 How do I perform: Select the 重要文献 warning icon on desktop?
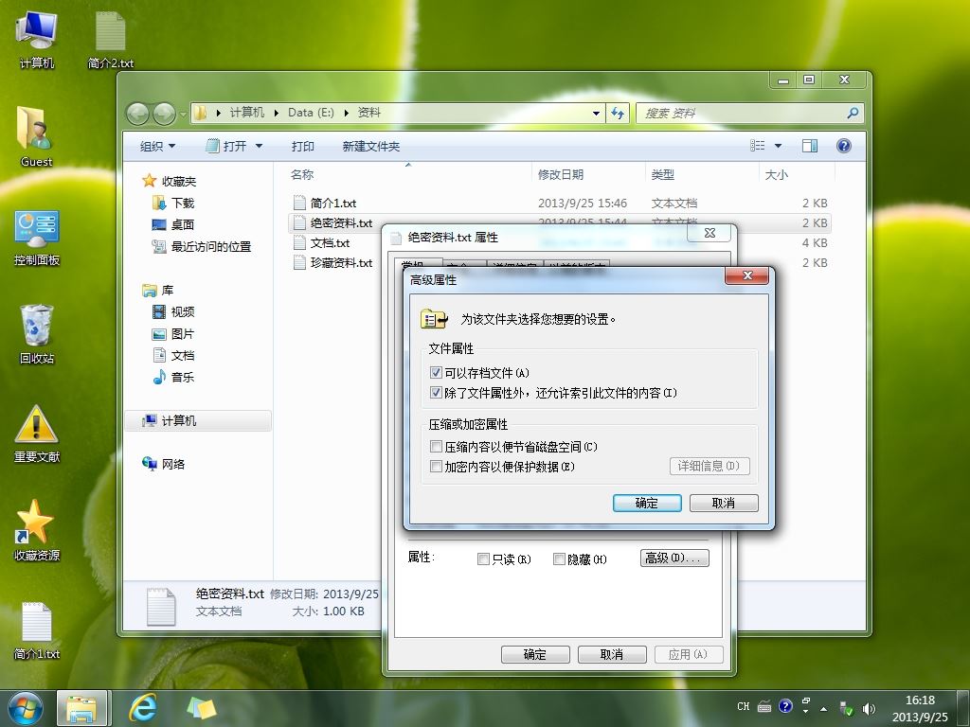pos(37,433)
